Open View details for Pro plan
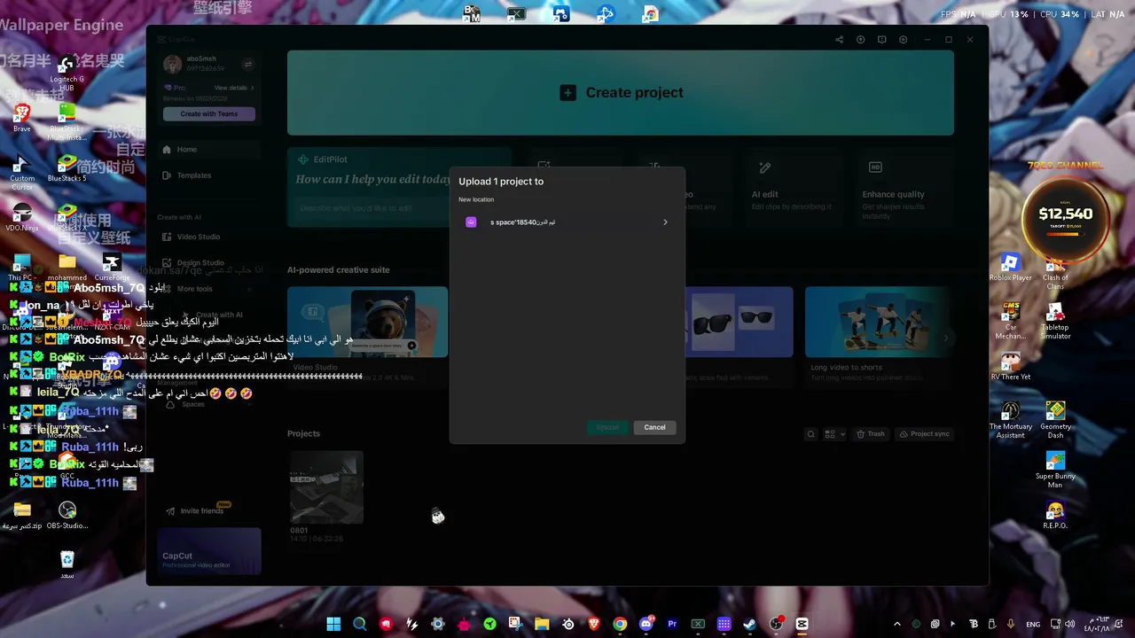The width and height of the screenshot is (1135, 638). [x=234, y=88]
